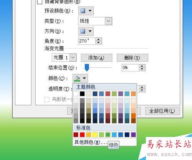This screenshot has width=192, height=160.
Task: Expand the gradient stop 光圈 1 dropdown
Action: (73, 58)
